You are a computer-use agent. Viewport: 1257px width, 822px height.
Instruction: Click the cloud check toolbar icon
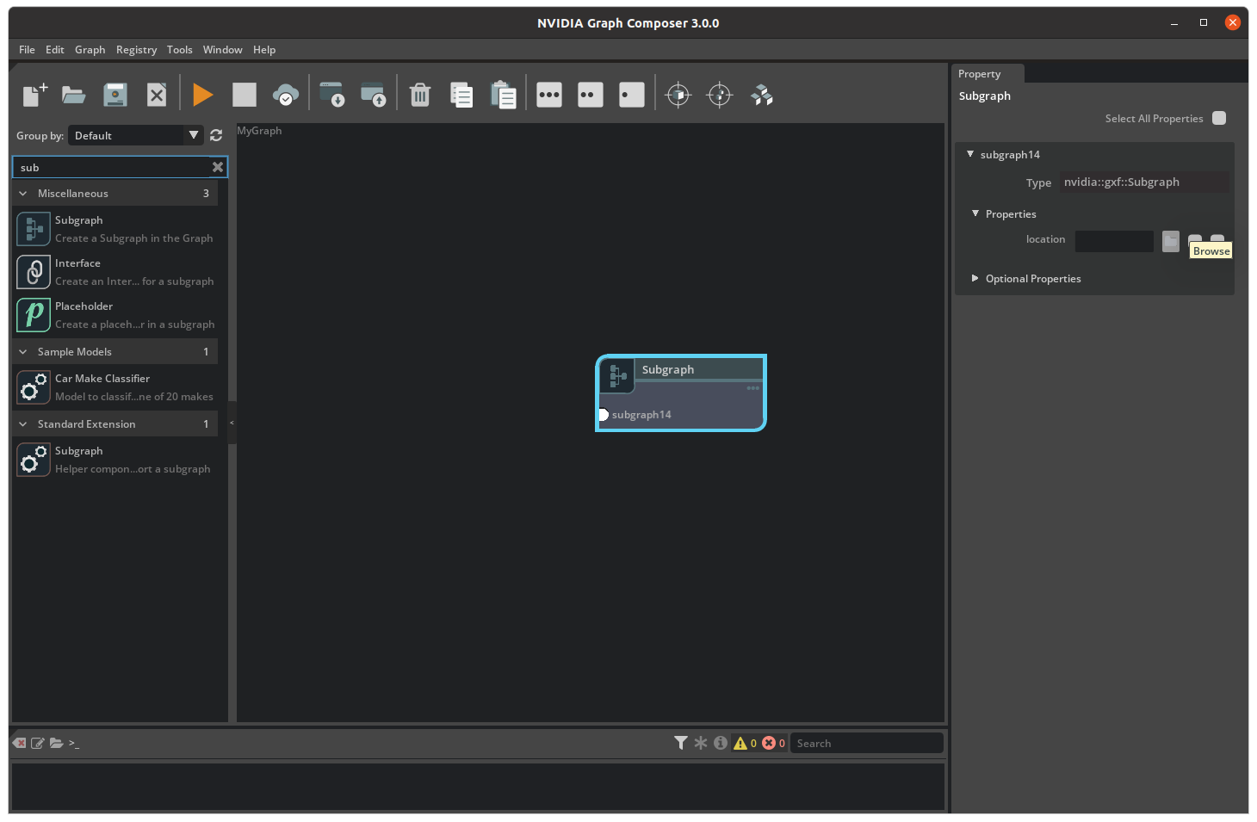[x=286, y=95]
